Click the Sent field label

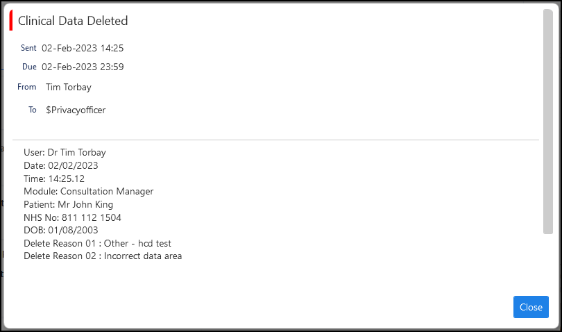click(x=28, y=48)
